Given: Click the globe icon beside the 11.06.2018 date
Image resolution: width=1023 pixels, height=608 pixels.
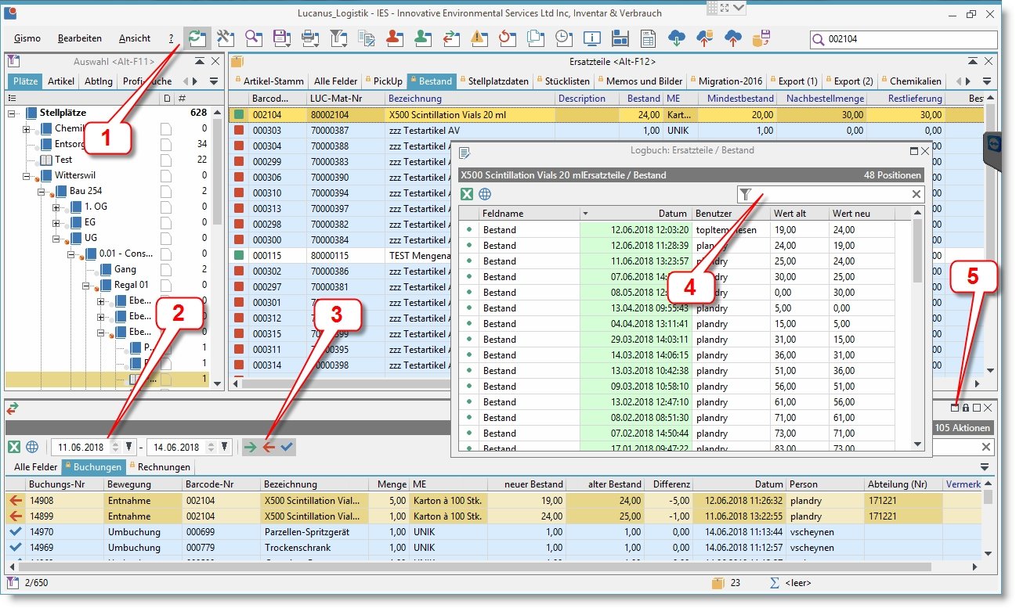Looking at the screenshot, I should [32, 447].
